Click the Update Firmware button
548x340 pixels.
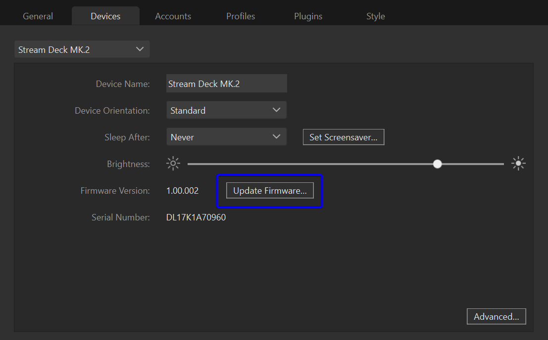click(x=270, y=190)
